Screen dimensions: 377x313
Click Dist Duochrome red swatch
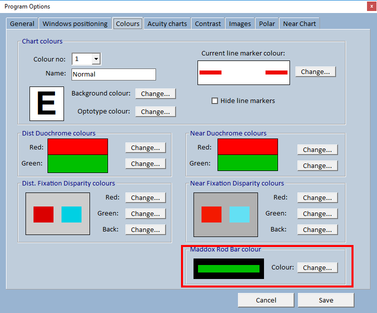[x=77, y=146]
